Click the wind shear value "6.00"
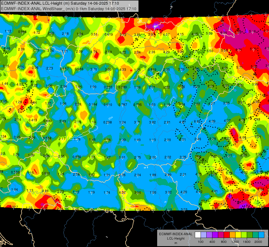This screenshot has height=247, width=269. tap(224, 33)
